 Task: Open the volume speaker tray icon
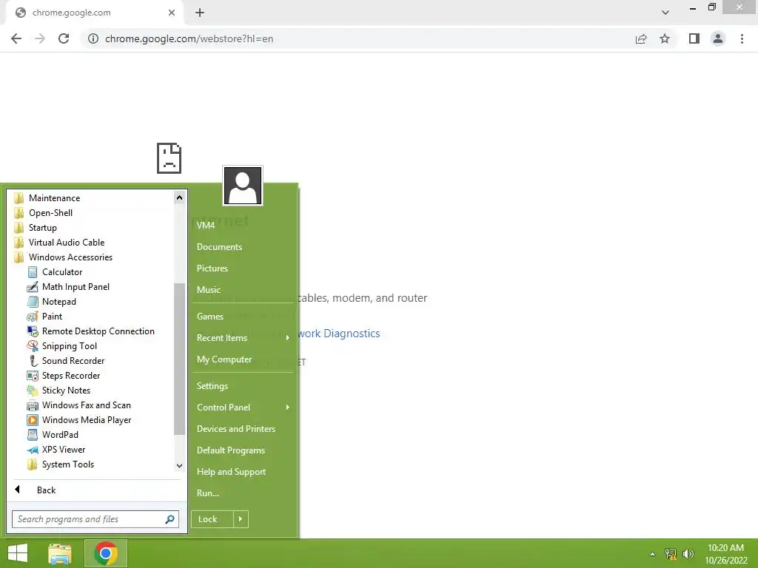688,554
